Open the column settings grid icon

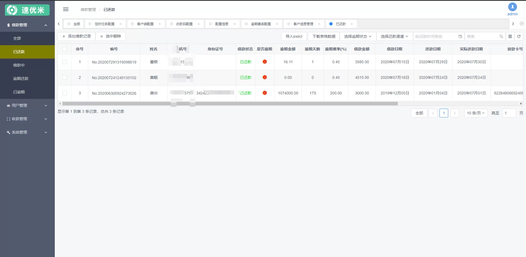pyautogui.click(x=510, y=36)
